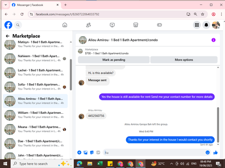Click the blue 'Thanks for your interest' message
This screenshot has height=168, width=225.
pyautogui.click(x=170, y=140)
